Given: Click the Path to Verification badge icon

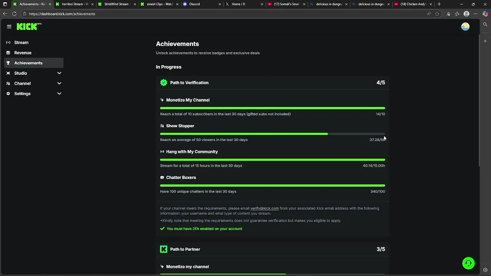Looking at the screenshot, I should (x=164, y=83).
